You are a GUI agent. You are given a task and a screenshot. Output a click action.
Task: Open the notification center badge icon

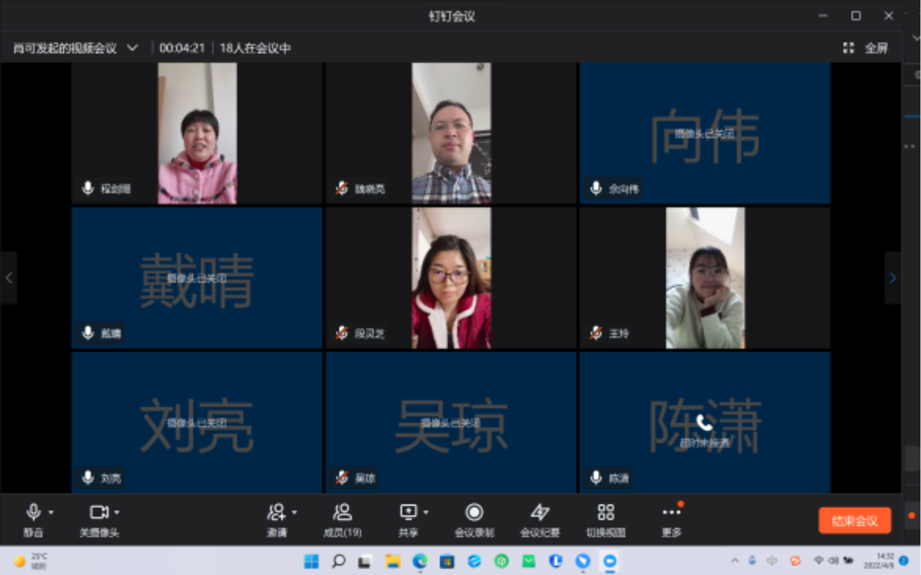(x=903, y=561)
